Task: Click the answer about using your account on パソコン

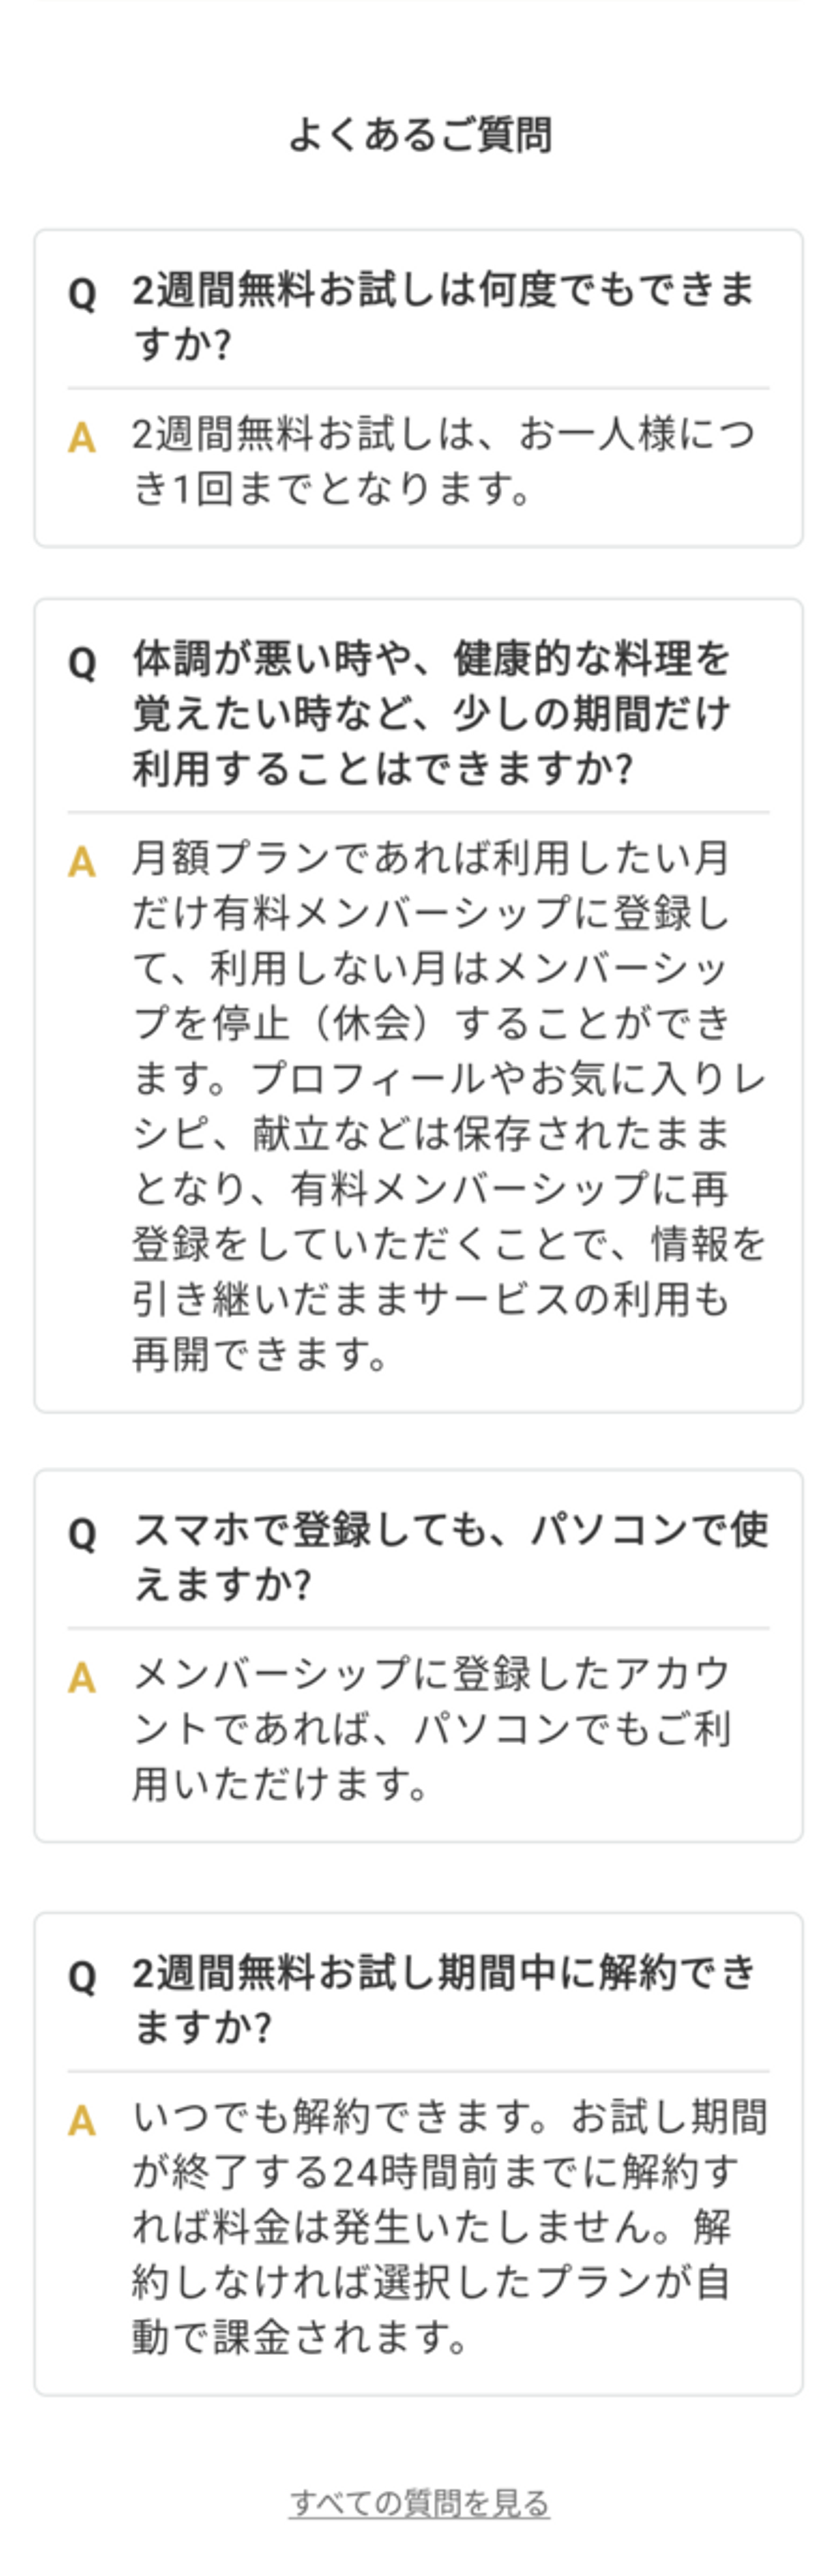Action: tap(432, 1727)
